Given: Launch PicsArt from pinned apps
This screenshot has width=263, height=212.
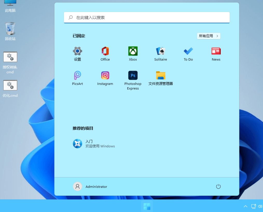Looking at the screenshot, I should tap(77, 78).
